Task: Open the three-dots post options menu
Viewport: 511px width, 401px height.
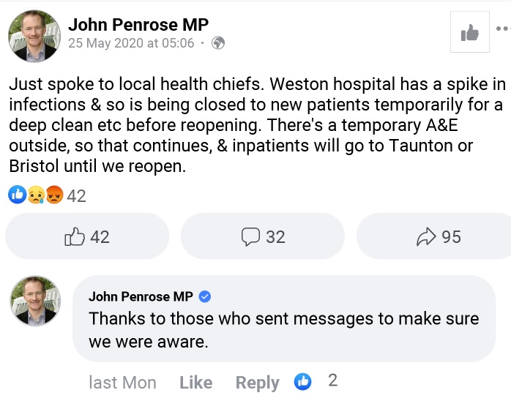Action: (x=503, y=29)
